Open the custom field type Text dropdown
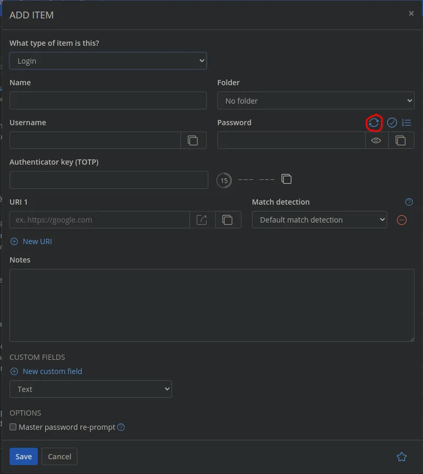423x474 pixels. point(90,389)
